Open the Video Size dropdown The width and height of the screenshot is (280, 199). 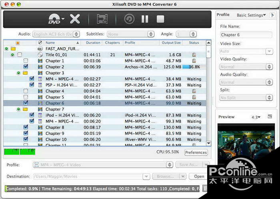tap(246, 51)
